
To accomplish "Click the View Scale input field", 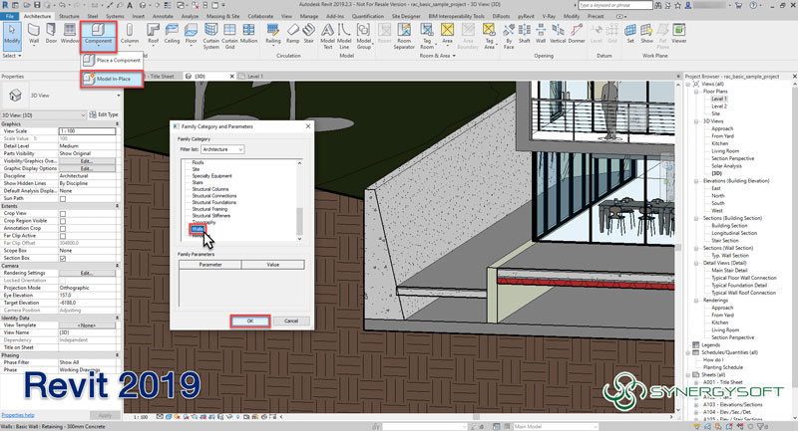I will click(x=87, y=131).
